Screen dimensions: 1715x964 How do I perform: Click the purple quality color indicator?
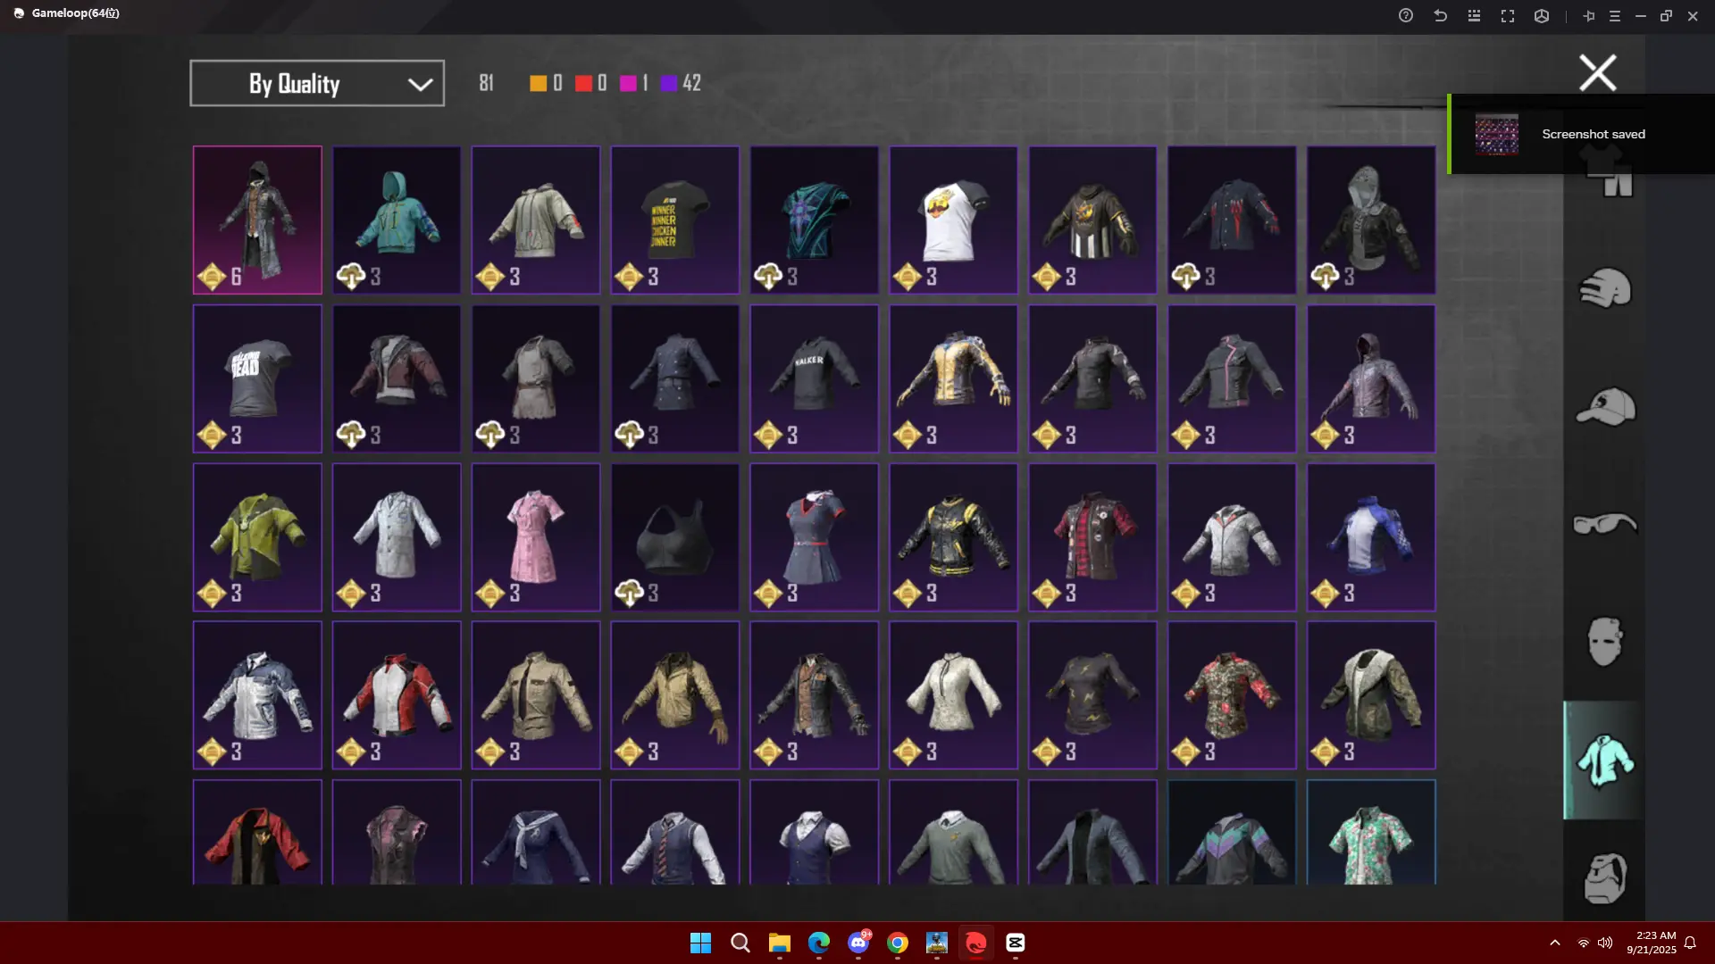pyautogui.click(x=669, y=83)
